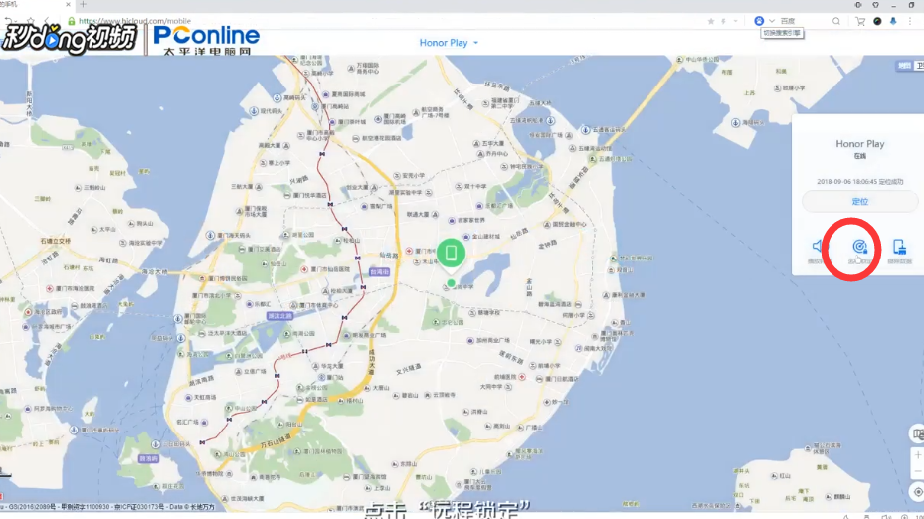Click the bookmark star icon

[x=711, y=21]
